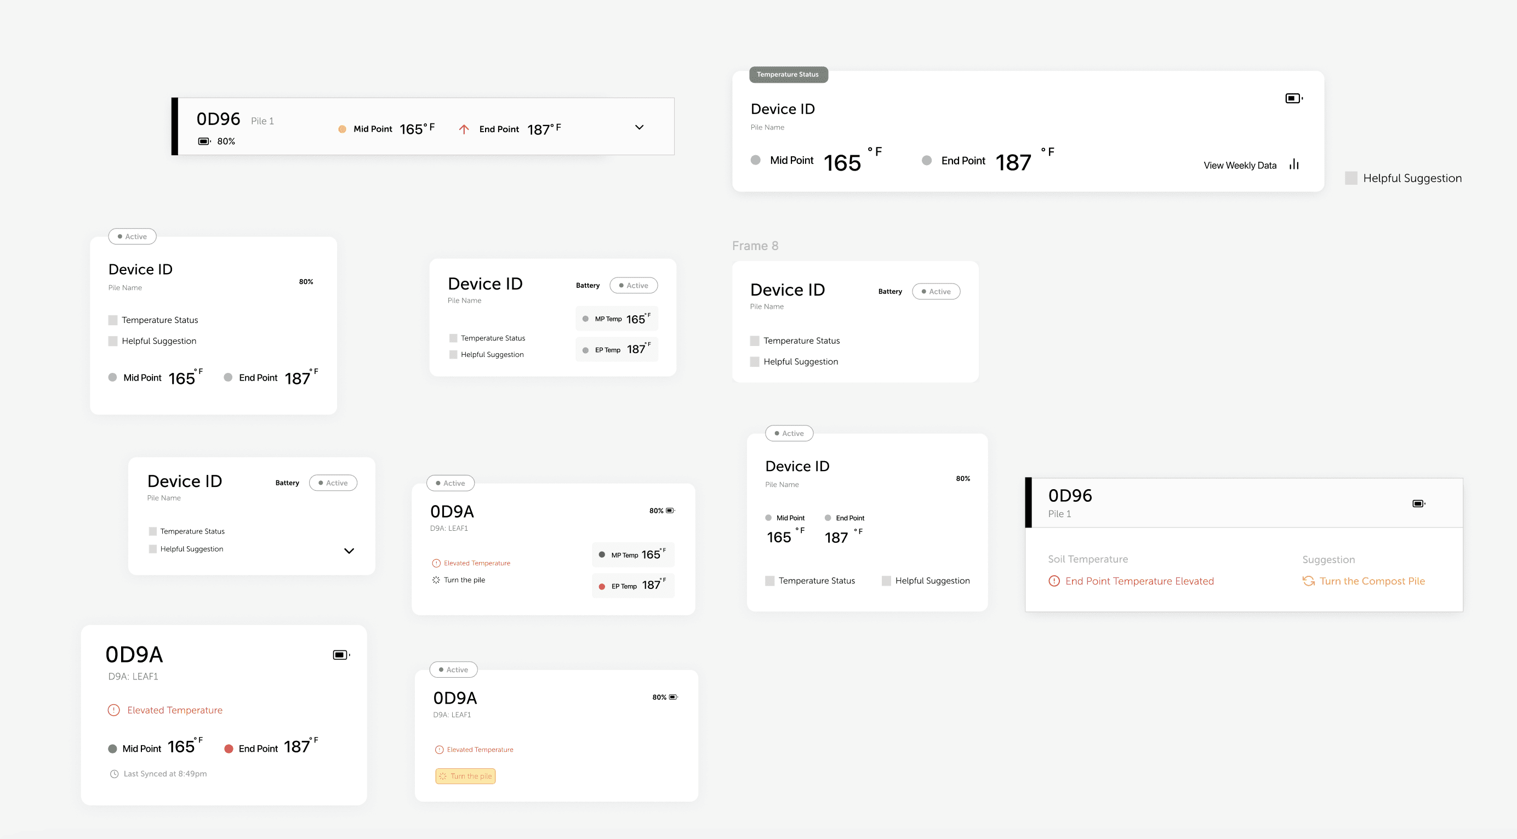Click the orange refresh icon beside Turn the Compost Pile
This screenshot has height=839, width=1517.
click(x=1309, y=581)
